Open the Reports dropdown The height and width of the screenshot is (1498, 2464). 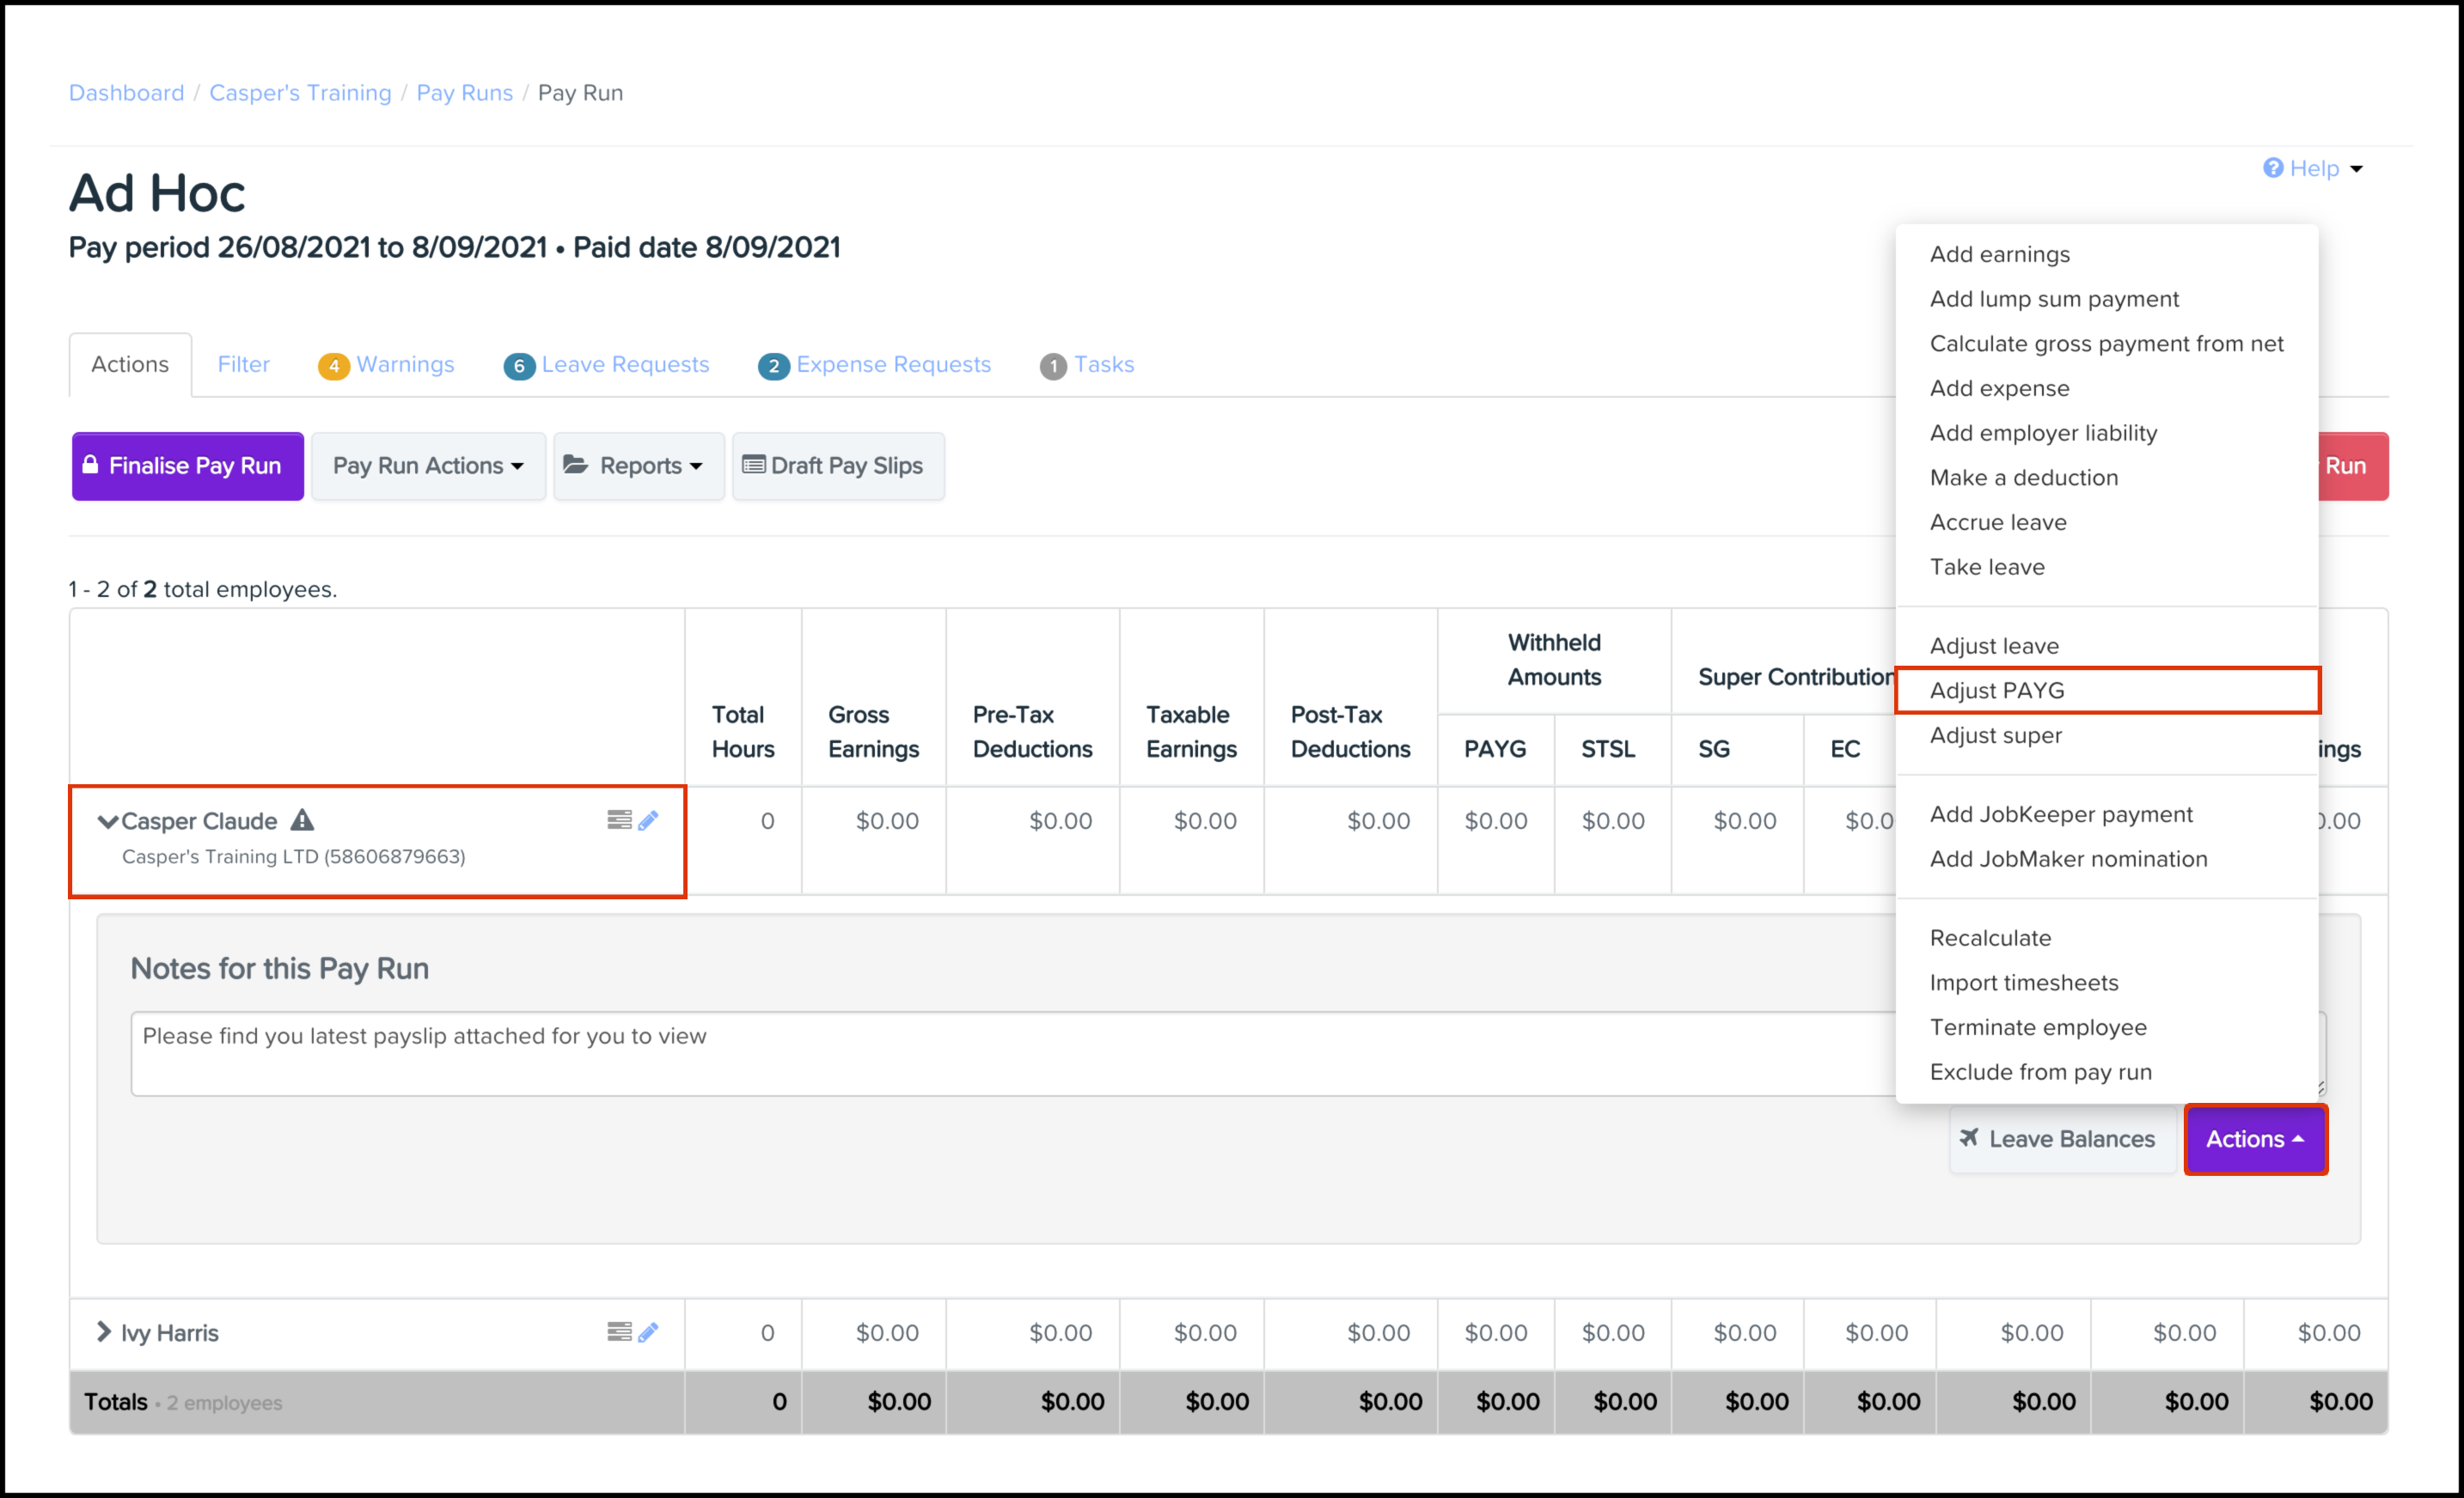639,466
